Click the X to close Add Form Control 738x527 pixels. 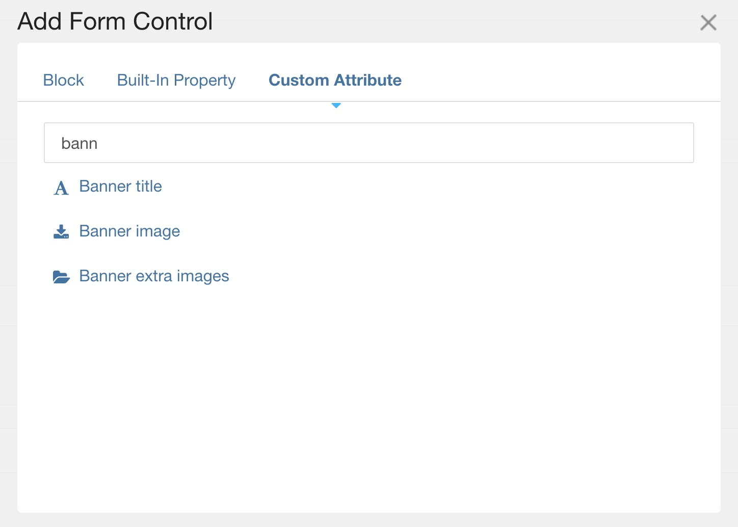pos(708,22)
